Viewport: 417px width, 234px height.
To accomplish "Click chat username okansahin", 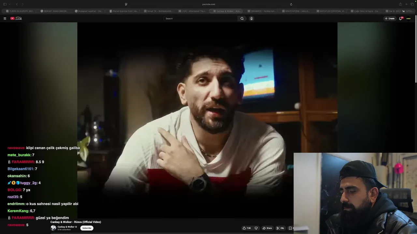I will click(17, 176).
